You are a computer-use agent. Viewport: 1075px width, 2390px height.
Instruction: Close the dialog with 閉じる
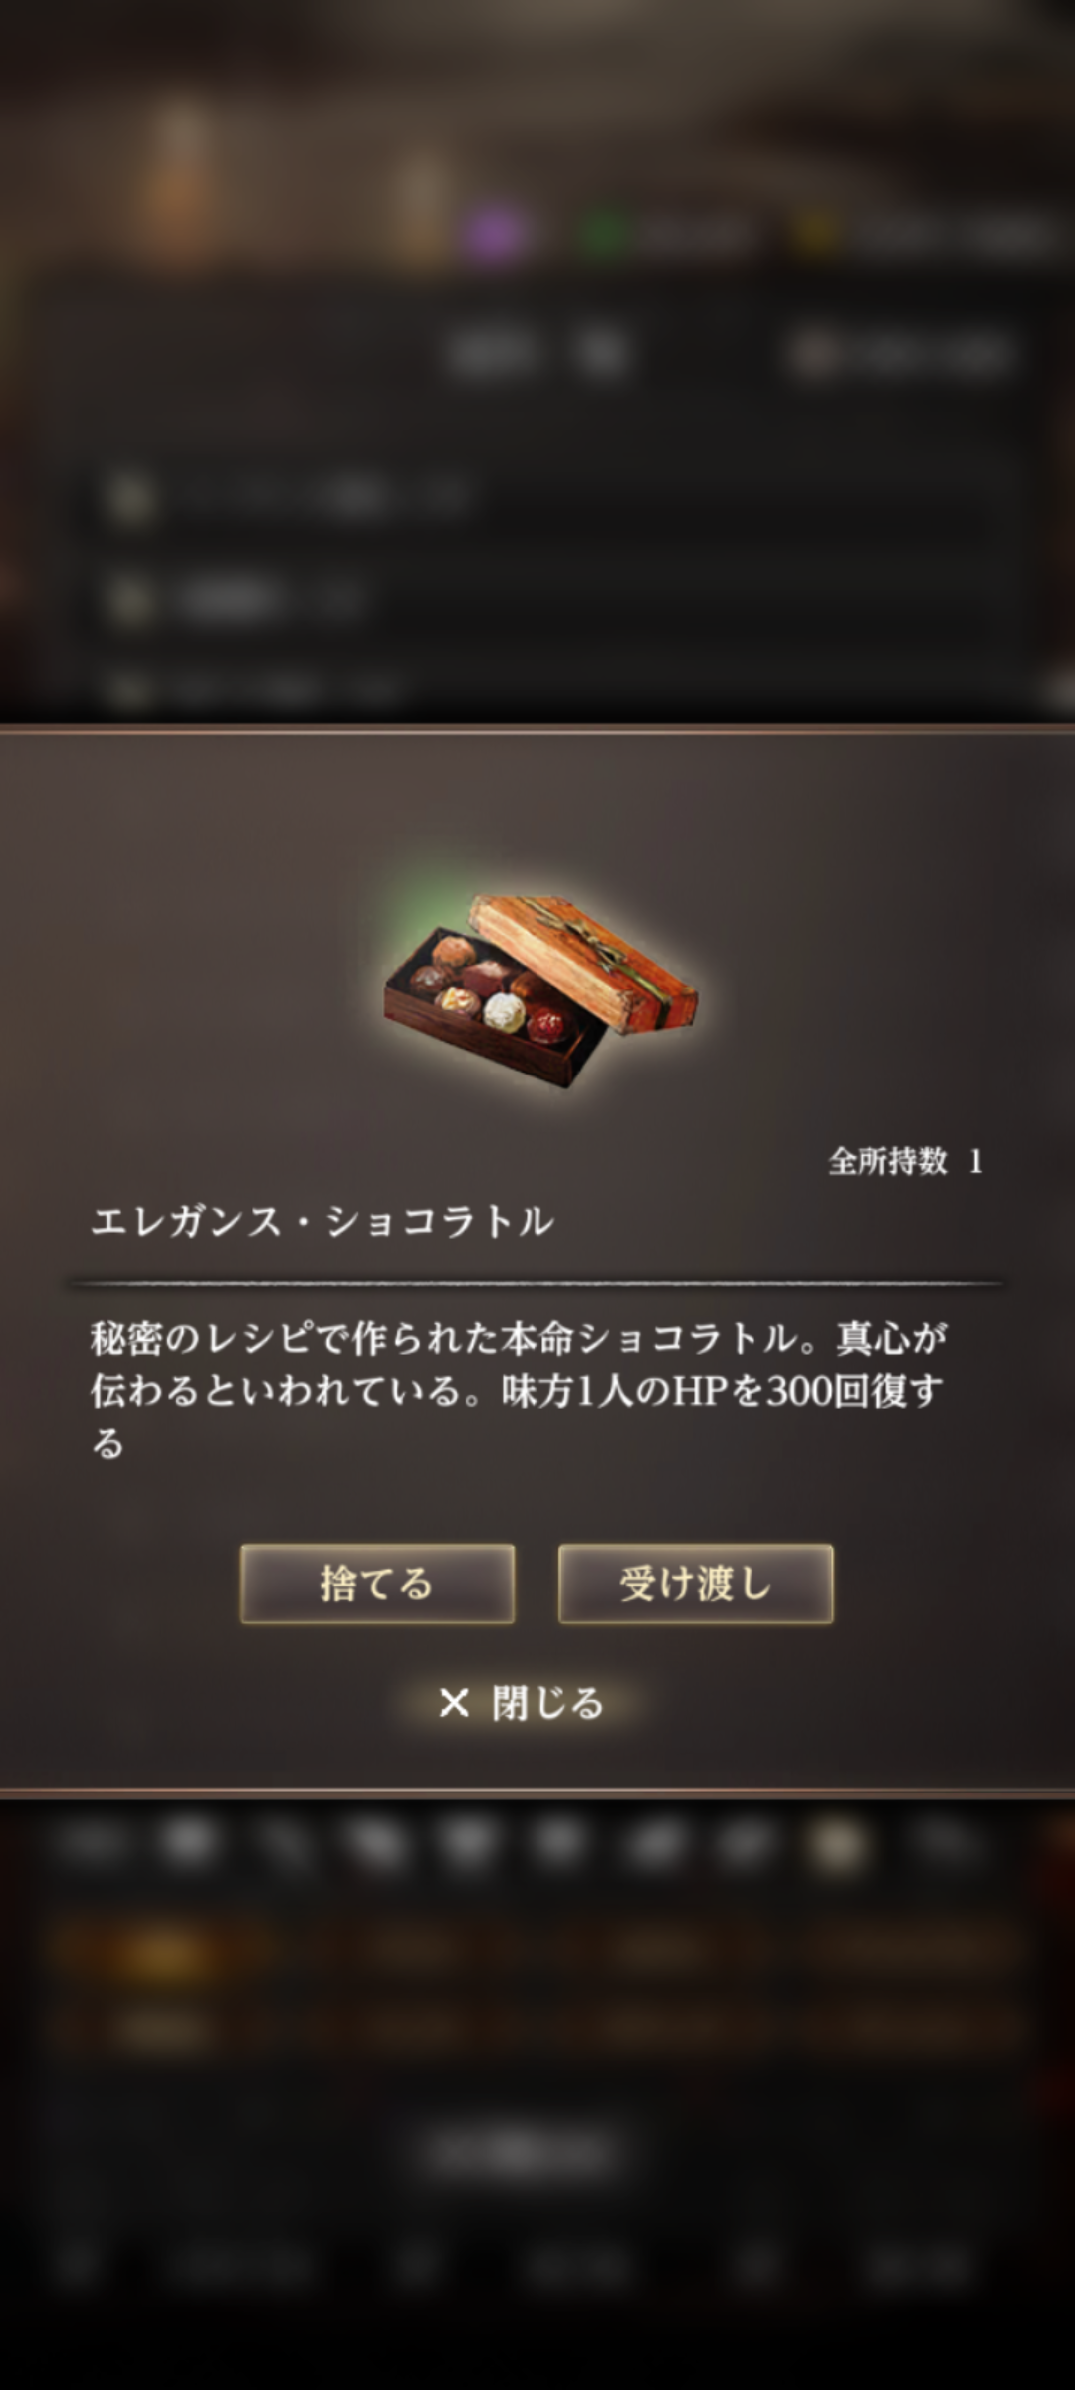coord(522,1703)
